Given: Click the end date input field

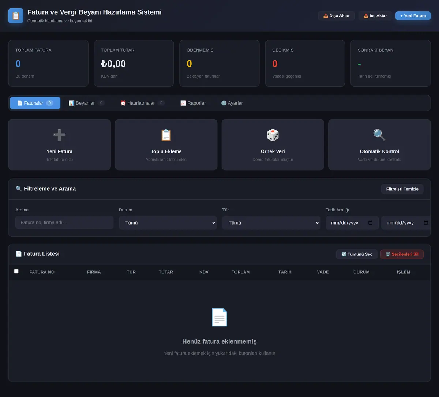Looking at the screenshot, I should tap(406, 222).
